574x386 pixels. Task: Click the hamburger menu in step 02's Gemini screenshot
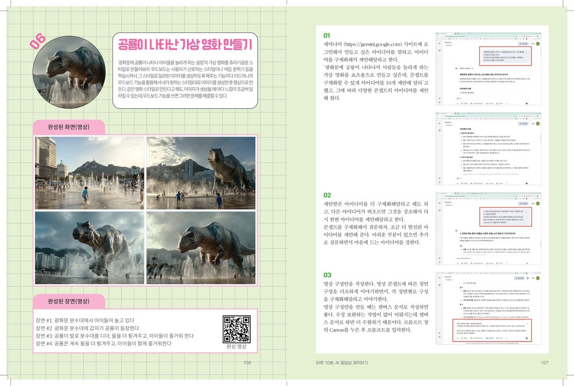pyautogui.click(x=440, y=203)
